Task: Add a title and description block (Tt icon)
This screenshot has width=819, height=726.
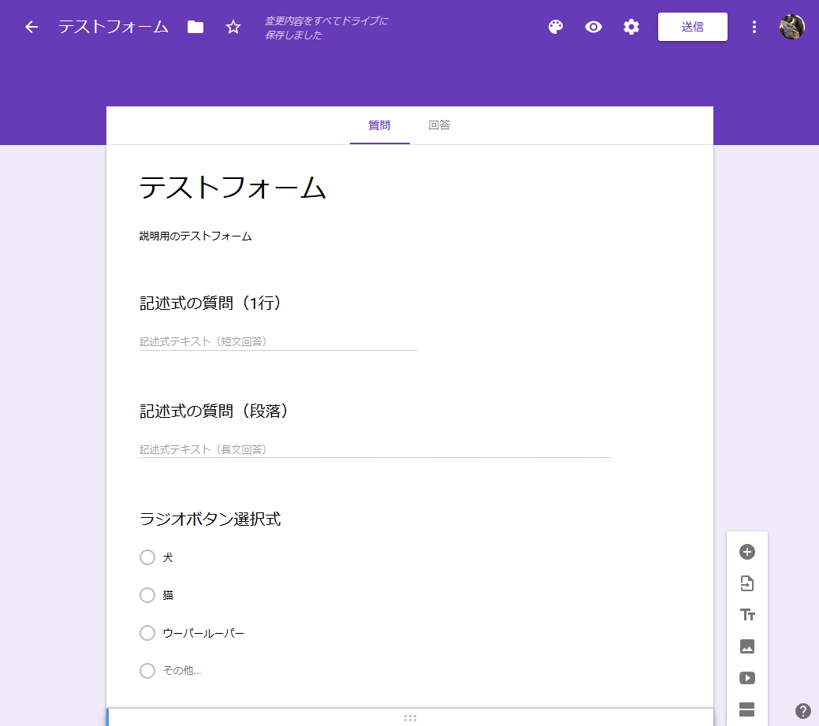Action: pos(746,615)
